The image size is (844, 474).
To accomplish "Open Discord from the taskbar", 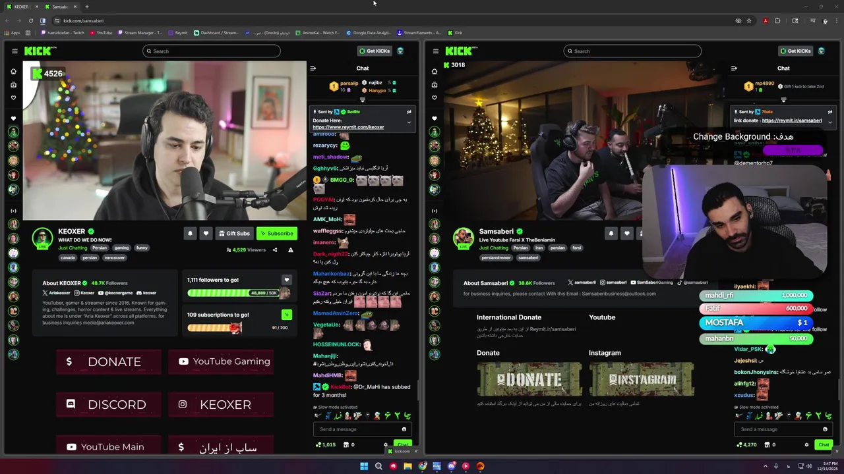I will (451, 466).
